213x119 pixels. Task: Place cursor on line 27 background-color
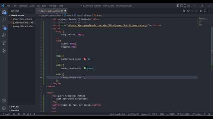click(72, 77)
